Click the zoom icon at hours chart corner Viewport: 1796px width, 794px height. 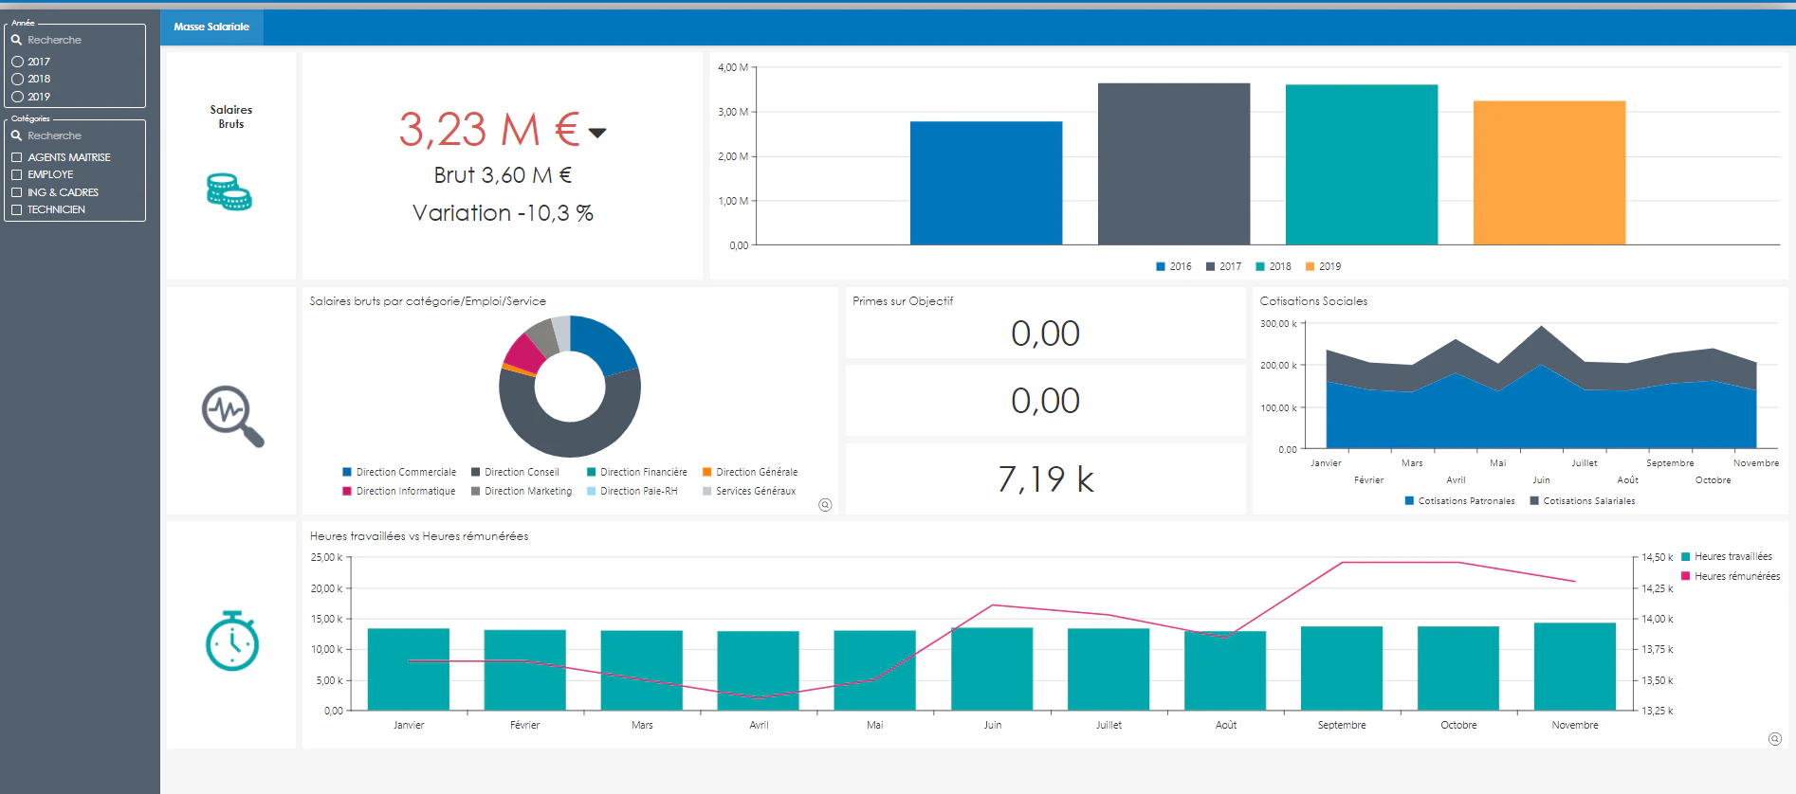(1775, 739)
